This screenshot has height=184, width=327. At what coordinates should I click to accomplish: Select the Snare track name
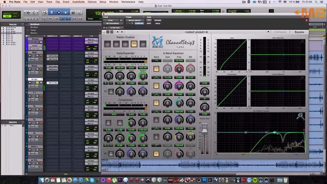[x=34, y=66]
